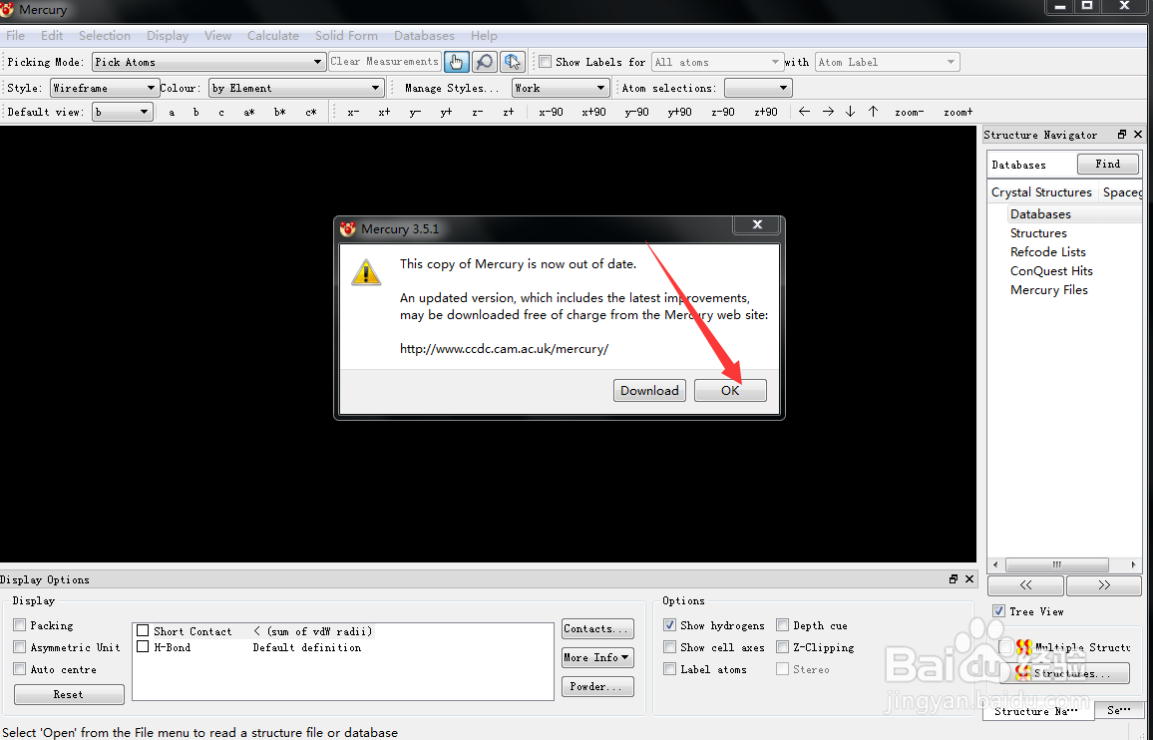Image resolution: width=1153 pixels, height=740 pixels.
Task: Enable Packing checkbox
Action: click(19, 625)
